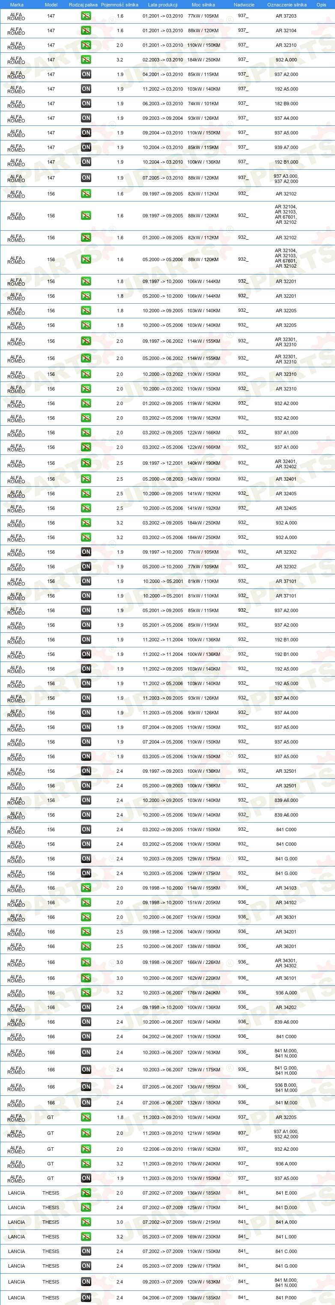This screenshot has width=335, height=1305.
Task: Select the engine code cell 182 B9.000
Action: (286, 104)
